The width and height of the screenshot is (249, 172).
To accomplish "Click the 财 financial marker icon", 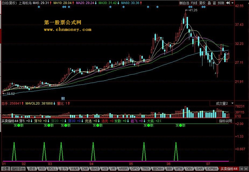I will click(x=63, y=99).
